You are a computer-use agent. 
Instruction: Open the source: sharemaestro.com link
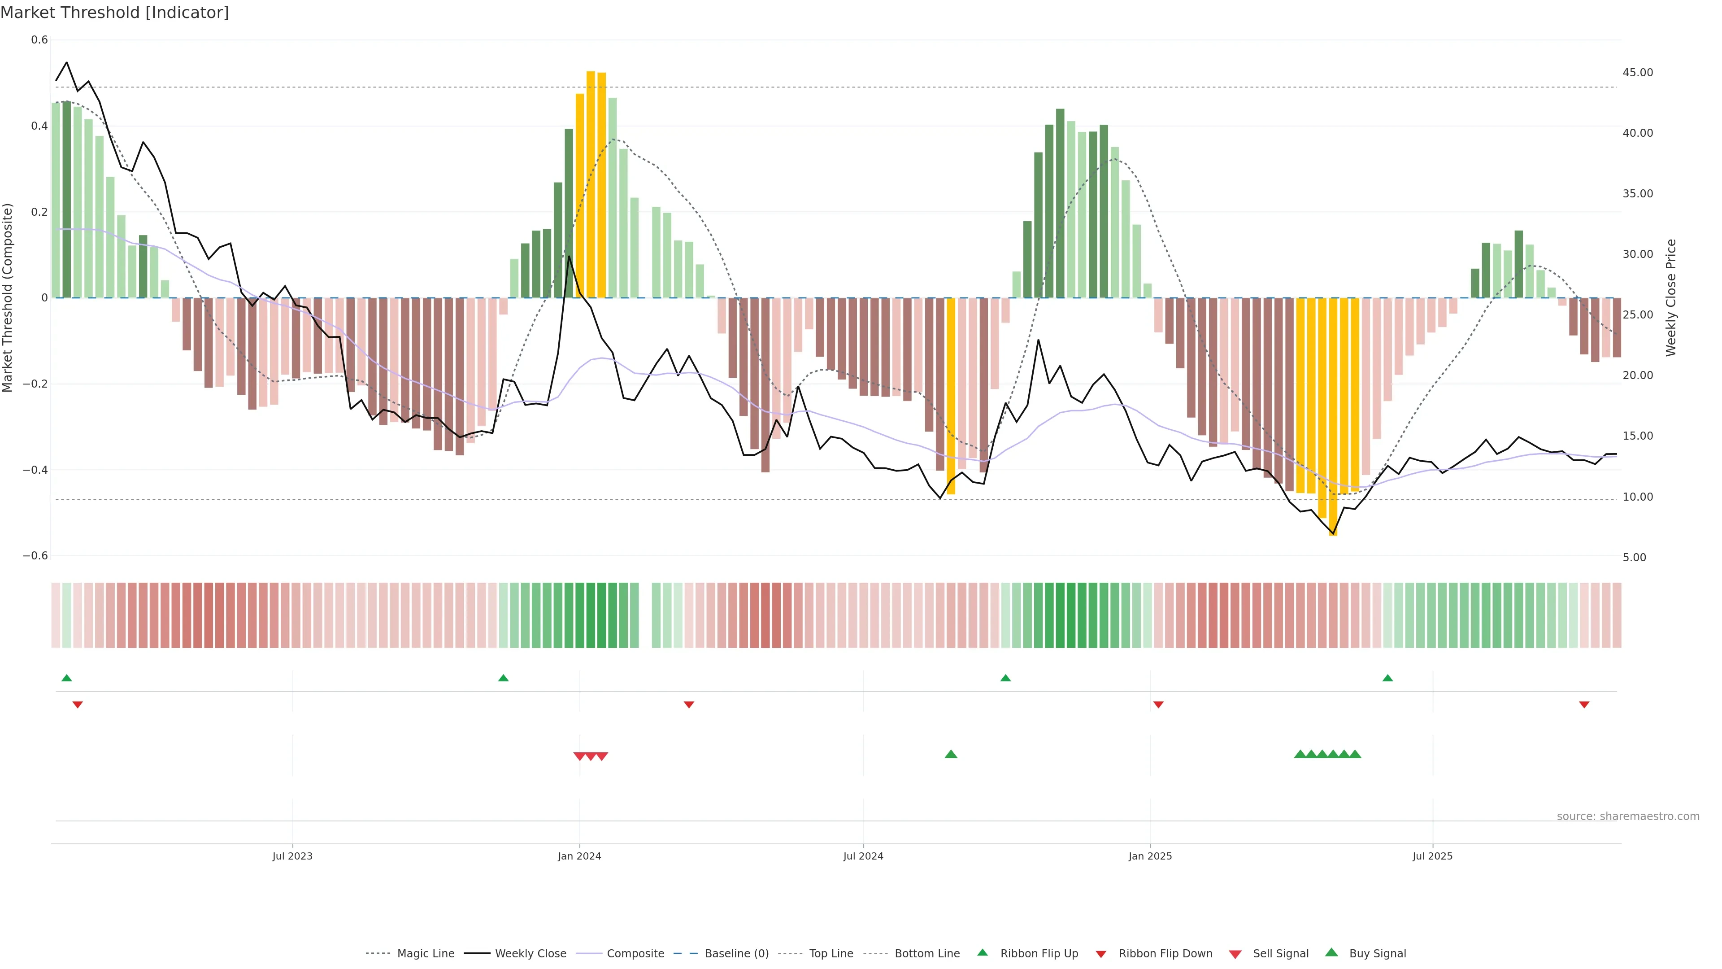coord(1628,816)
